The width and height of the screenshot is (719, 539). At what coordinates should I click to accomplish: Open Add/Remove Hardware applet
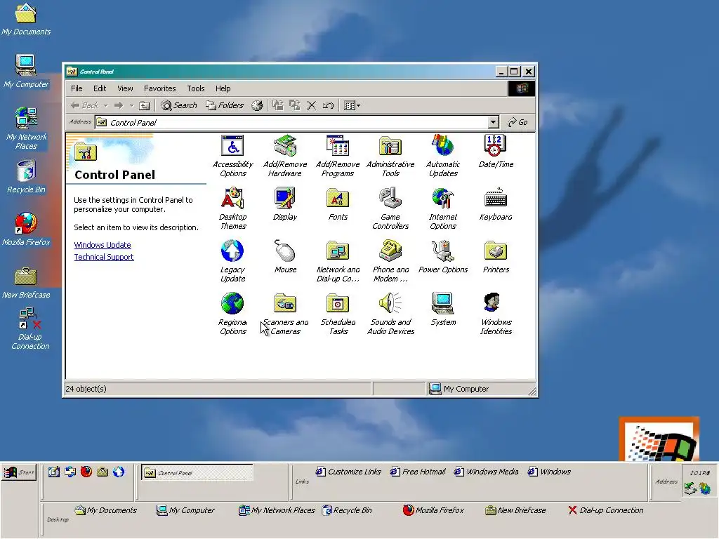(x=285, y=156)
